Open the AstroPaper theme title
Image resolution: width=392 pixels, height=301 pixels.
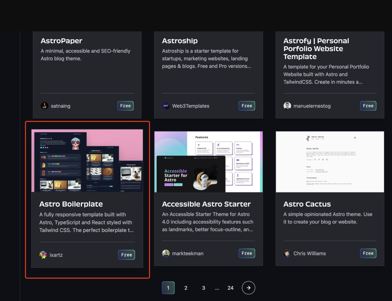(61, 41)
